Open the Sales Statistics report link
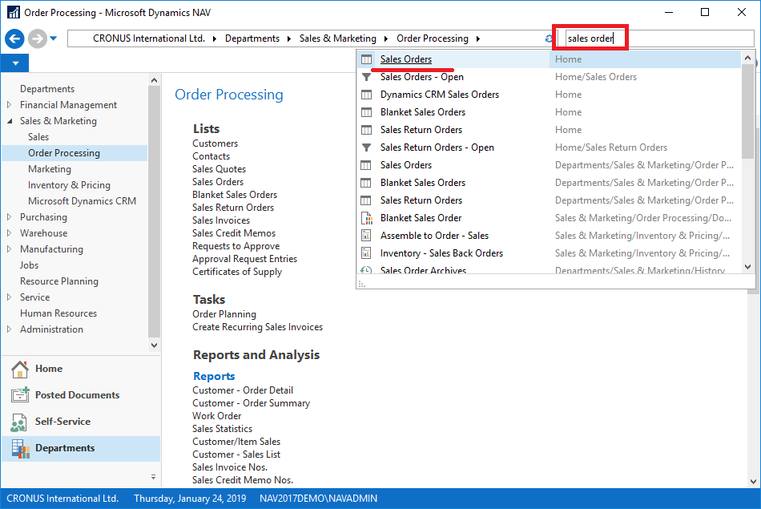Image resolution: width=761 pixels, height=509 pixels. click(222, 429)
